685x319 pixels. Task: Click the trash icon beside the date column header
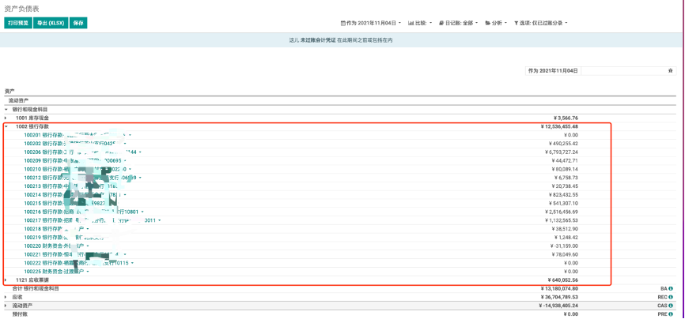click(671, 70)
